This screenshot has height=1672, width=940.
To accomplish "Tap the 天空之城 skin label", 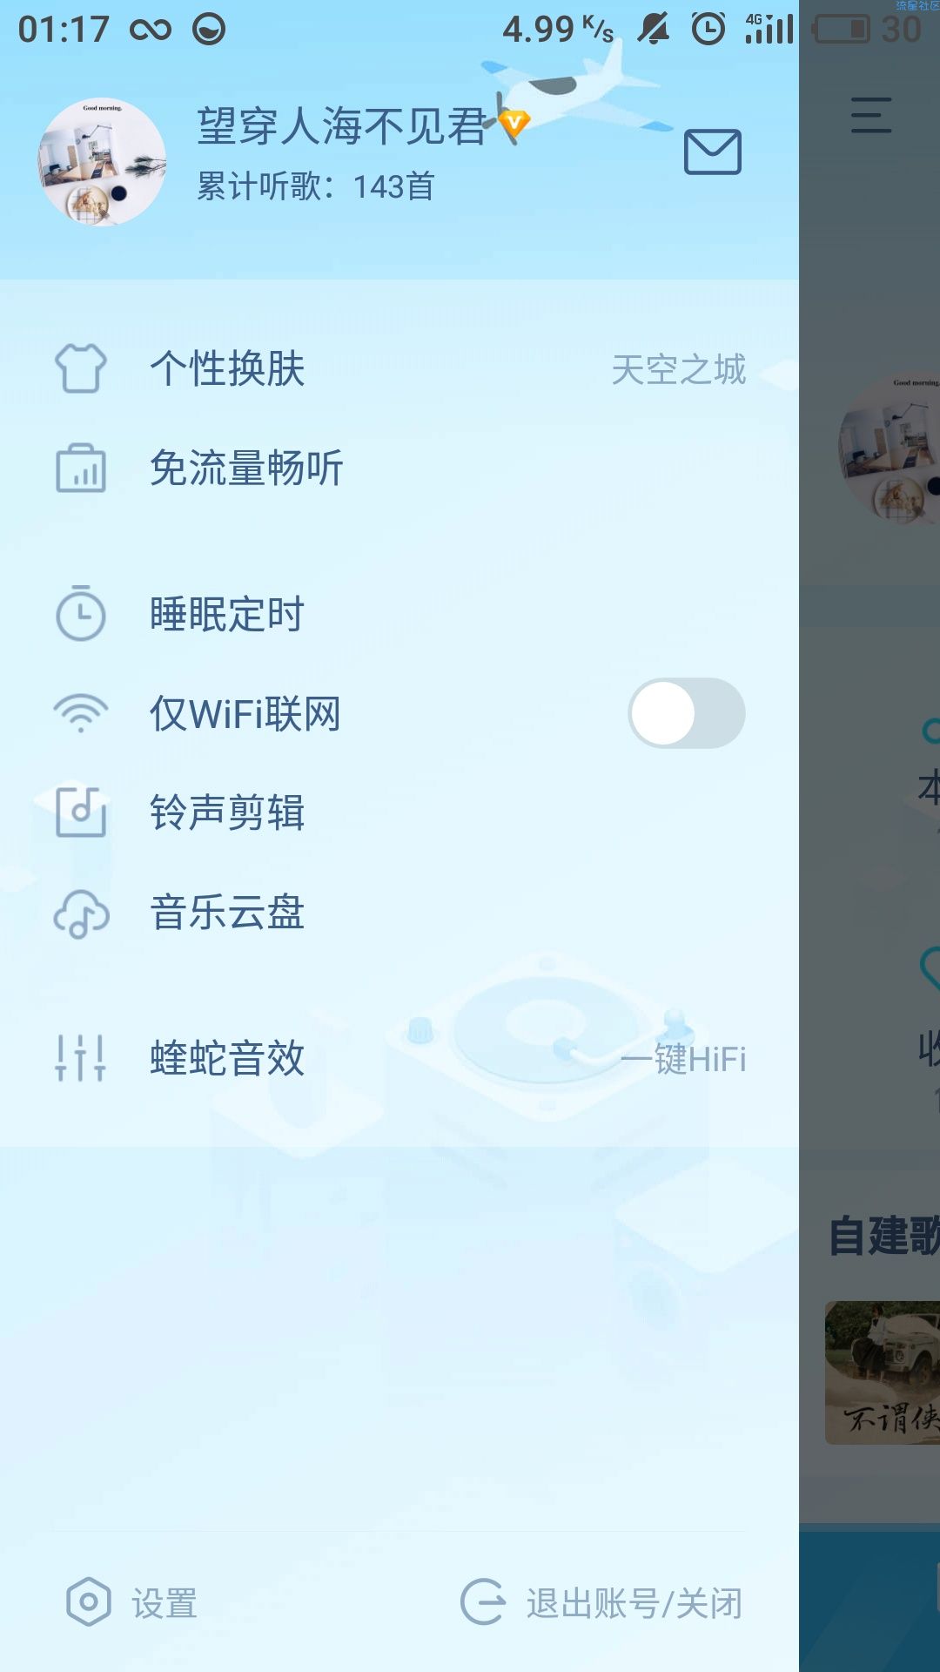I will 679,369.
